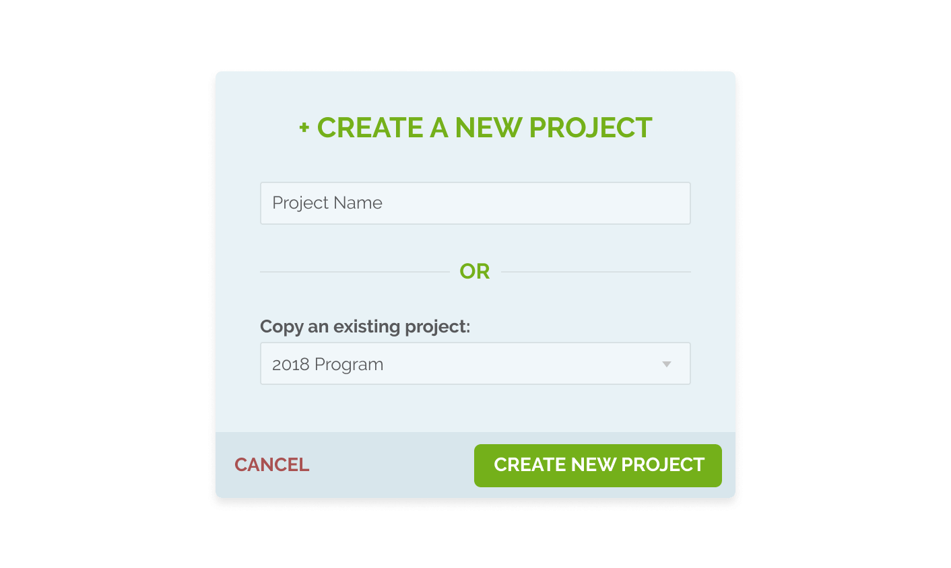Viewport: 951px width, 568px height.
Task: Dismiss the dialog using red CANCEL text
Action: (x=271, y=465)
